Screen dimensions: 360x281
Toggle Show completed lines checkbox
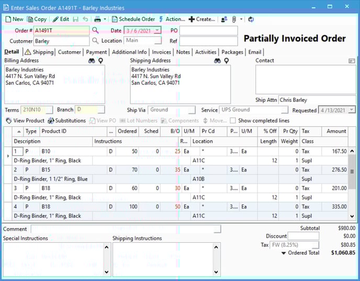(x=233, y=121)
